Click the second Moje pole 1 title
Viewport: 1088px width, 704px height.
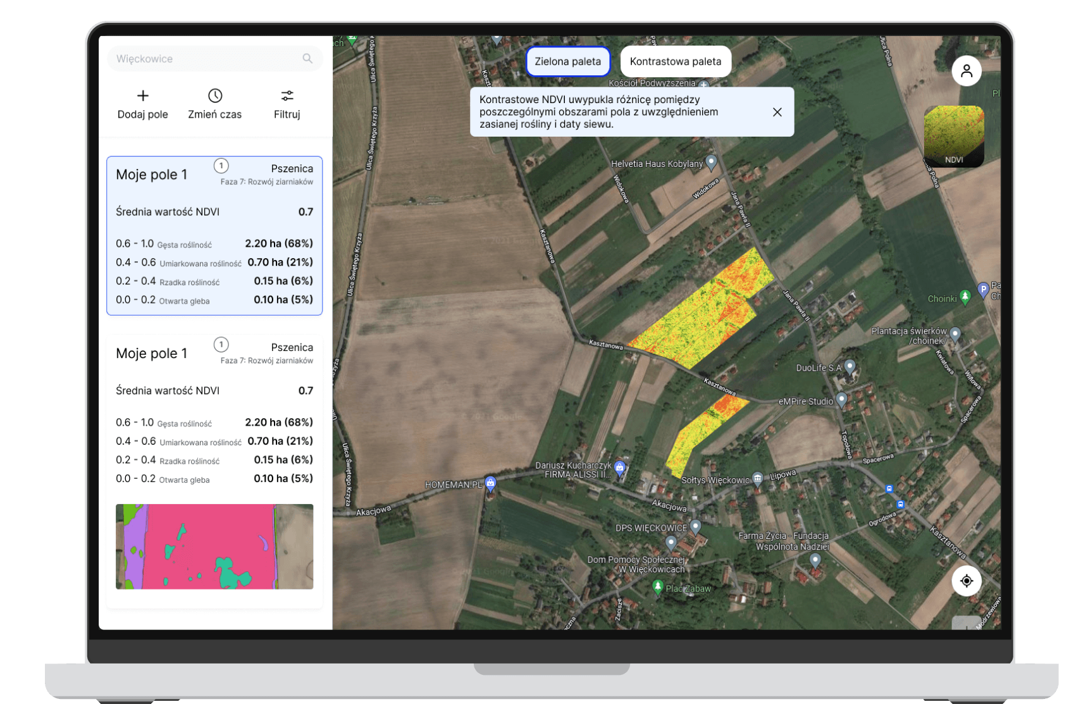pyautogui.click(x=152, y=354)
